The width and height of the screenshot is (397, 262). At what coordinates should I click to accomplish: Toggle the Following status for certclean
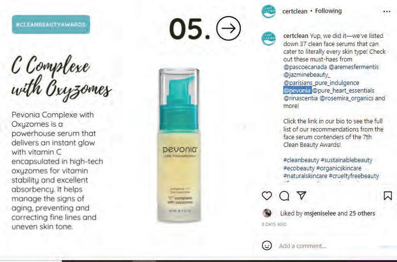pyautogui.click(x=328, y=11)
